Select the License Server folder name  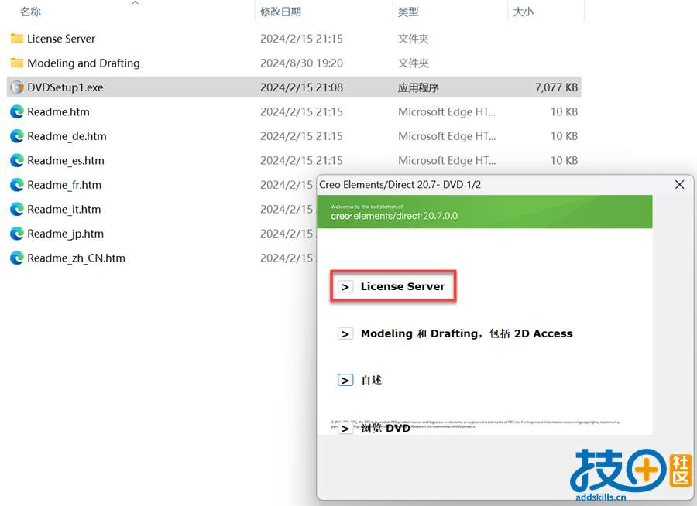pyautogui.click(x=61, y=39)
